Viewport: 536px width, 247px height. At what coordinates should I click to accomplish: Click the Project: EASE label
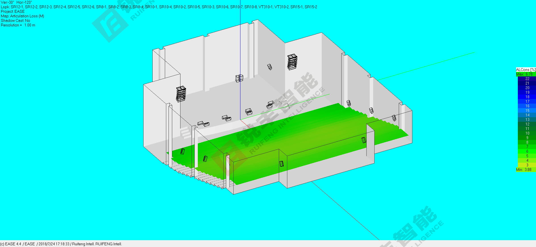[x=13, y=12]
